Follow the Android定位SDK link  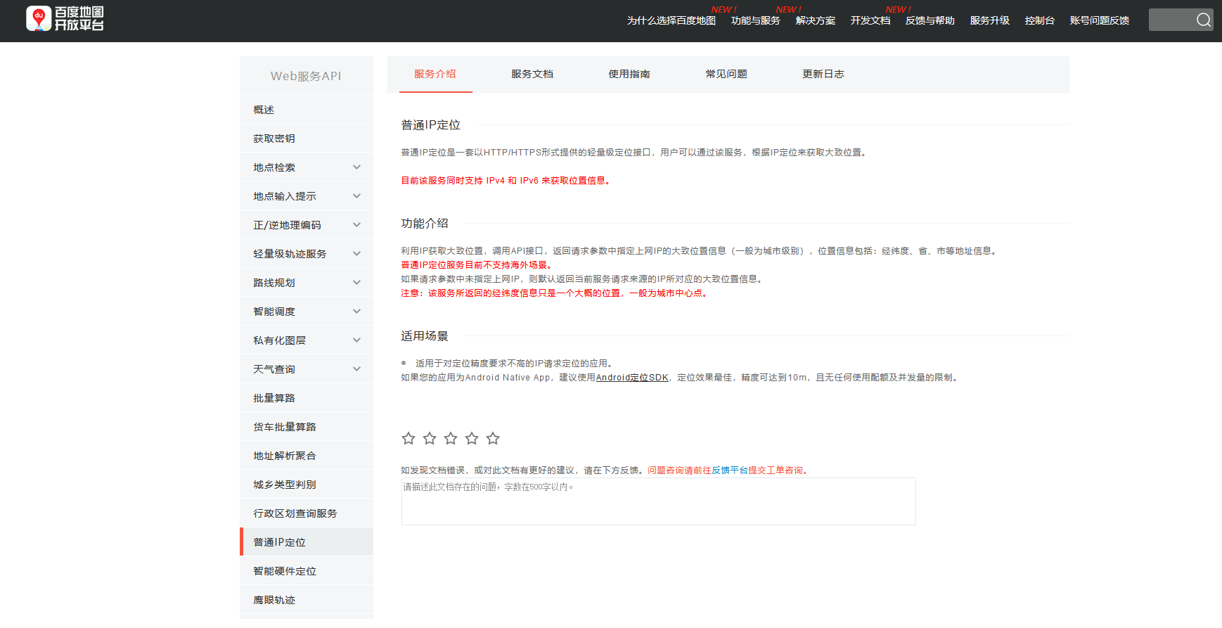click(x=632, y=378)
